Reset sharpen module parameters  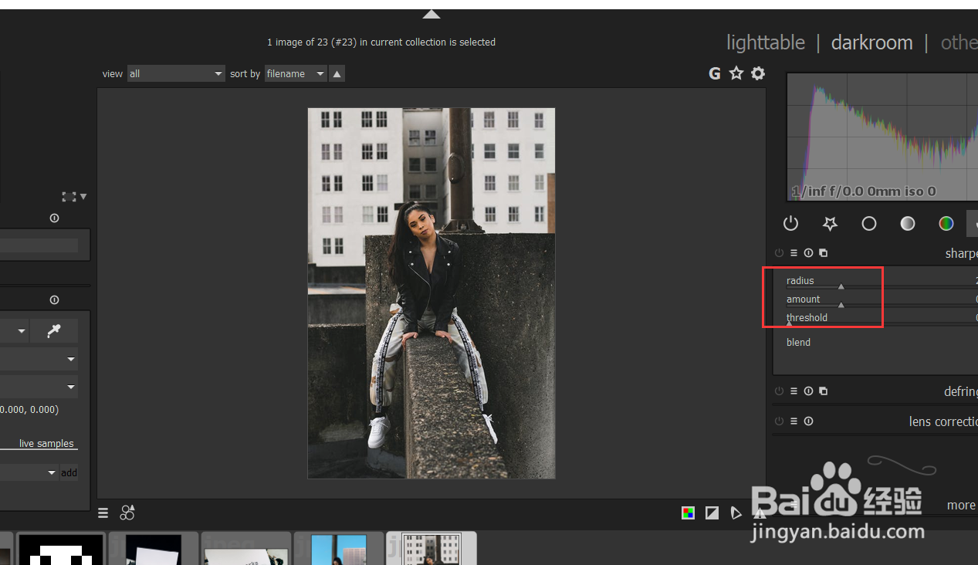pos(808,253)
